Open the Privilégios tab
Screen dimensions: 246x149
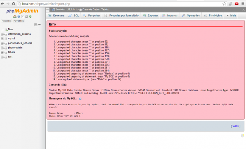coord(213,16)
